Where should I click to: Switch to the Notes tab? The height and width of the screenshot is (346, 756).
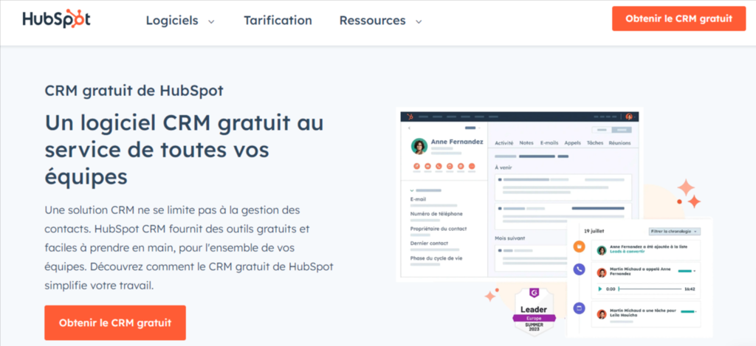click(x=526, y=142)
